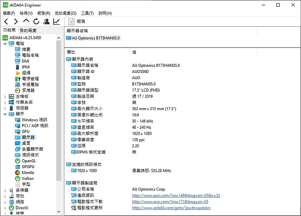Click the tree panel scrollbar thumb
The image size is (301, 216).
coord(59,111)
